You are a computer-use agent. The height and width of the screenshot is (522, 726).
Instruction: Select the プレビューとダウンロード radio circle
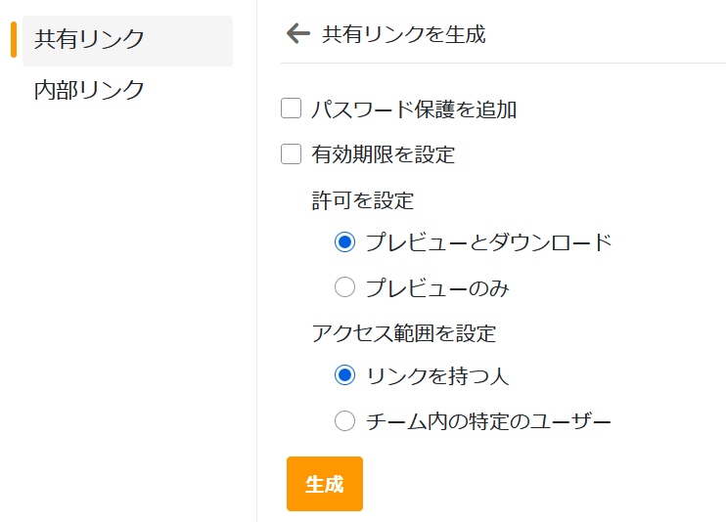[x=344, y=242]
